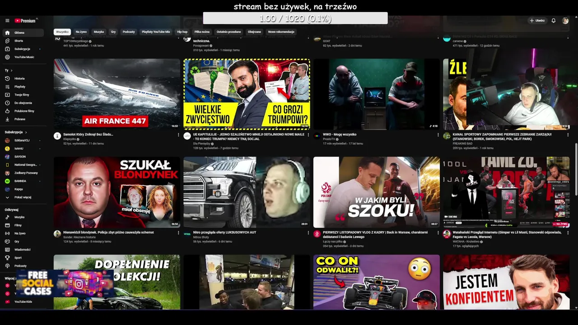Open the AIR FRANCE 447 thumbnail
Image resolution: width=578 pixels, height=325 pixels.
pyautogui.click(x=117, y=94)
